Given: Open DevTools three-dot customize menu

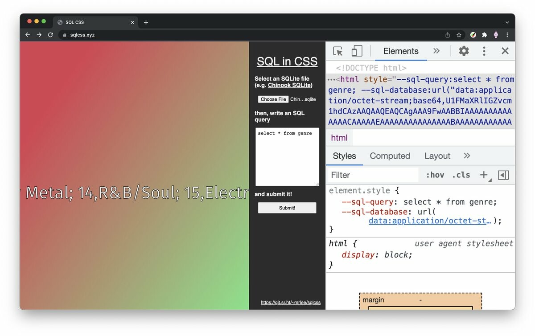Looking at the screenshot, I should tap(484, 51).
